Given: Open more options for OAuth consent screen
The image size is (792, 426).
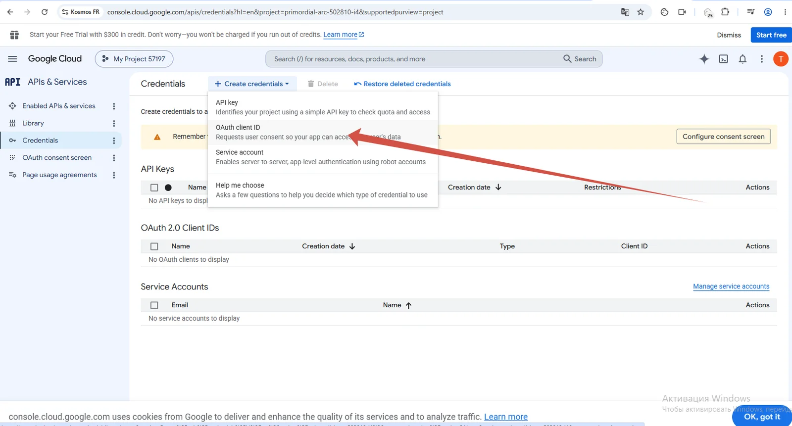Looking at the screenshot, I should point(114,158).
